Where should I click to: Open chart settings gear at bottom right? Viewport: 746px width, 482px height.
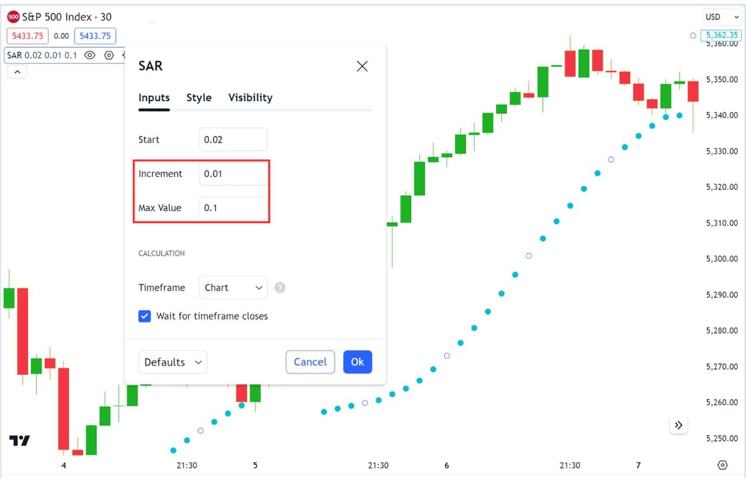(x=723, y=465)
